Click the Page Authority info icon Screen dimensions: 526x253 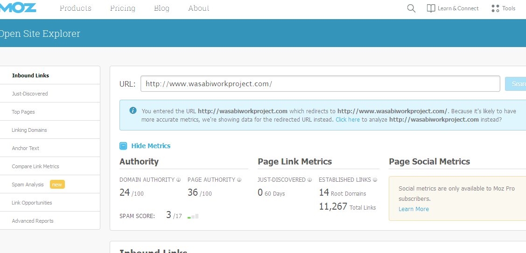[239, 180]
